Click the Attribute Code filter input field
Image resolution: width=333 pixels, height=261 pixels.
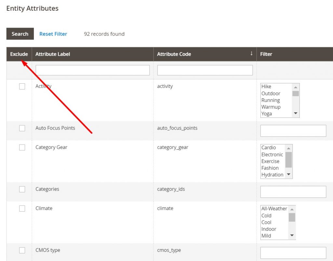(x=205, y=70)
